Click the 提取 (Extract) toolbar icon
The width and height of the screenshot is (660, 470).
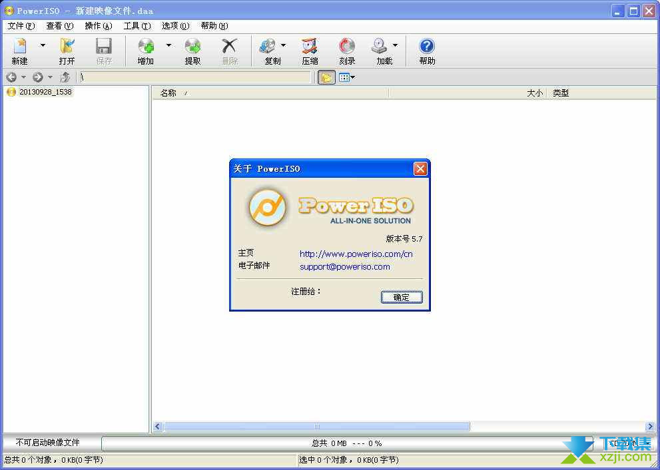point(192,47)
